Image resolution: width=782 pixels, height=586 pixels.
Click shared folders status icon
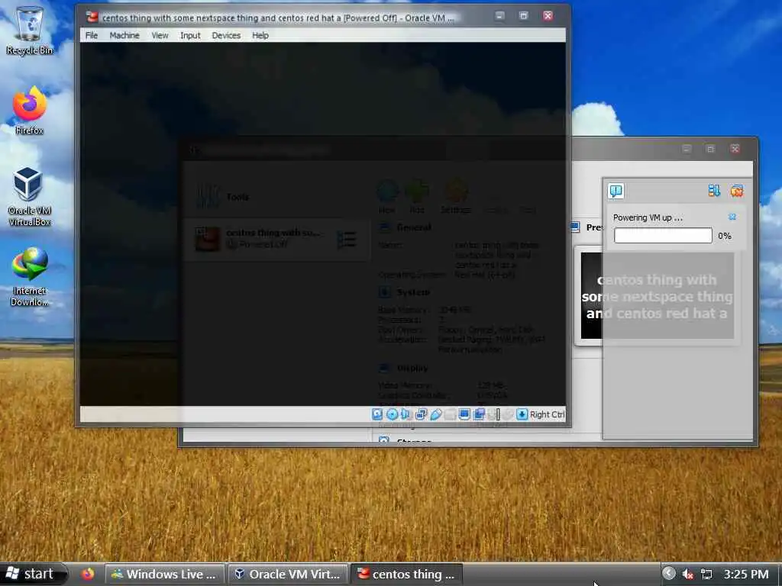450,414
